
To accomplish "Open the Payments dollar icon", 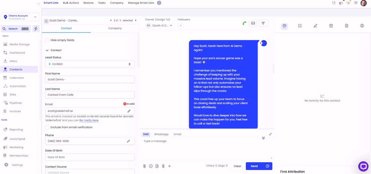I will point(362,26).
